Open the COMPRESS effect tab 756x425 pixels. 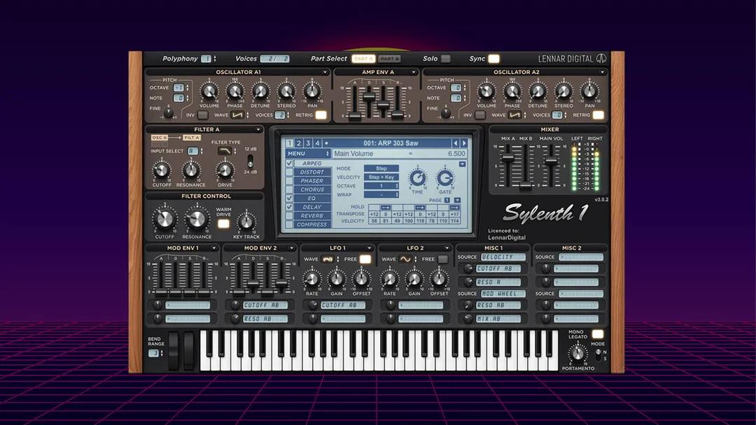312,224
